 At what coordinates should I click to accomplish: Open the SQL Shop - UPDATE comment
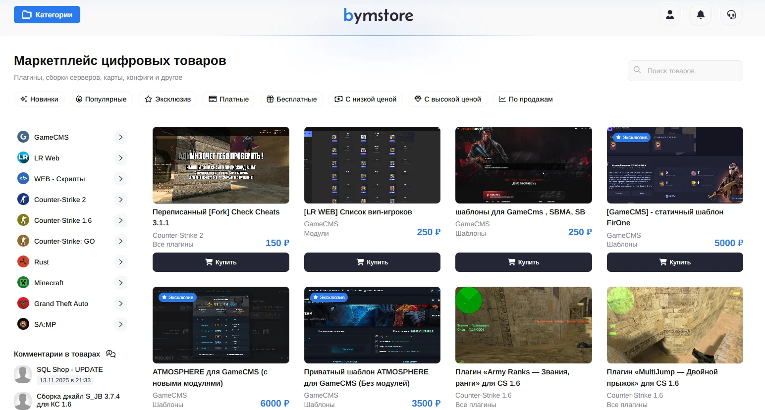click(x=70, y=369)
